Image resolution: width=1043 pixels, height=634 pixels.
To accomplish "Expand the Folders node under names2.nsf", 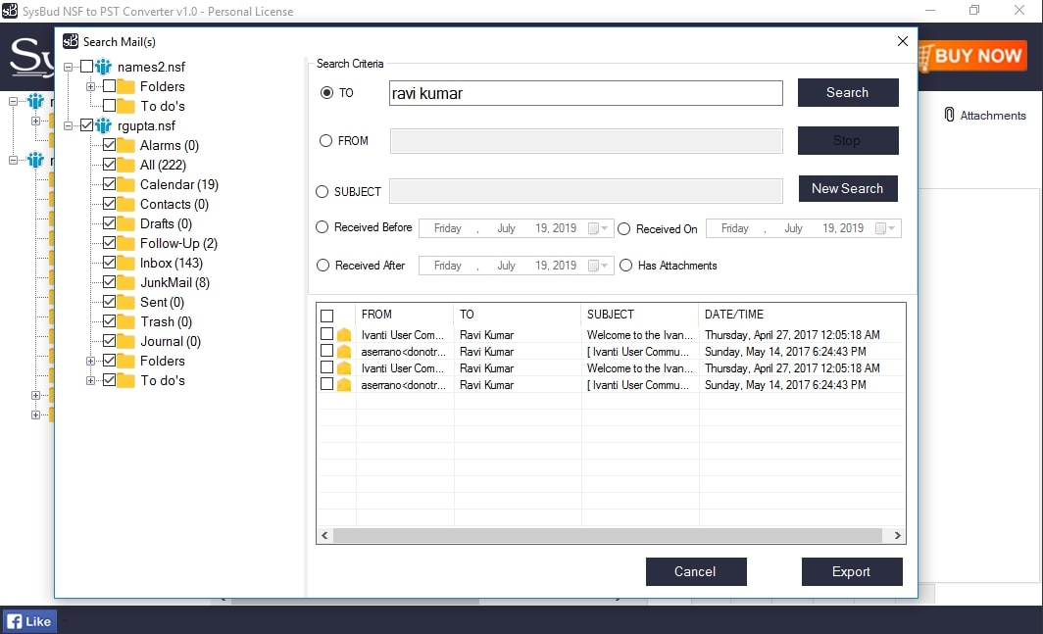I will pos(91,86).
